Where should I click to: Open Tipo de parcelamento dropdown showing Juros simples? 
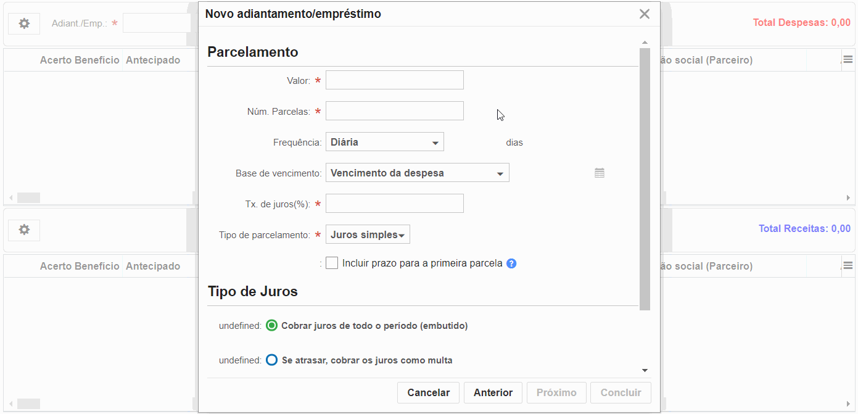coord(368,234)
